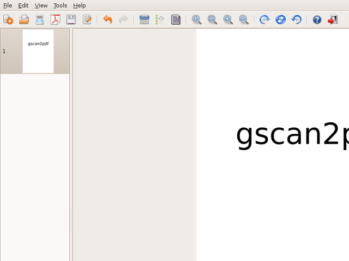Open a file using the folder icon
This screenshot has width=349, height=261.
(24, 20)
